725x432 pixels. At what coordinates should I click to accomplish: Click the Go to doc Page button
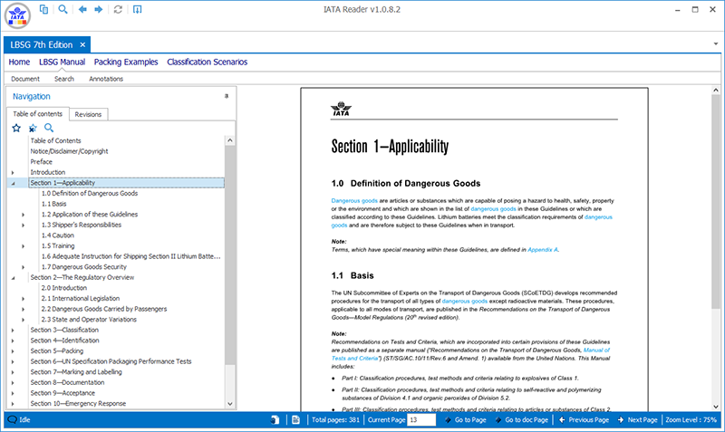point(521,419)
